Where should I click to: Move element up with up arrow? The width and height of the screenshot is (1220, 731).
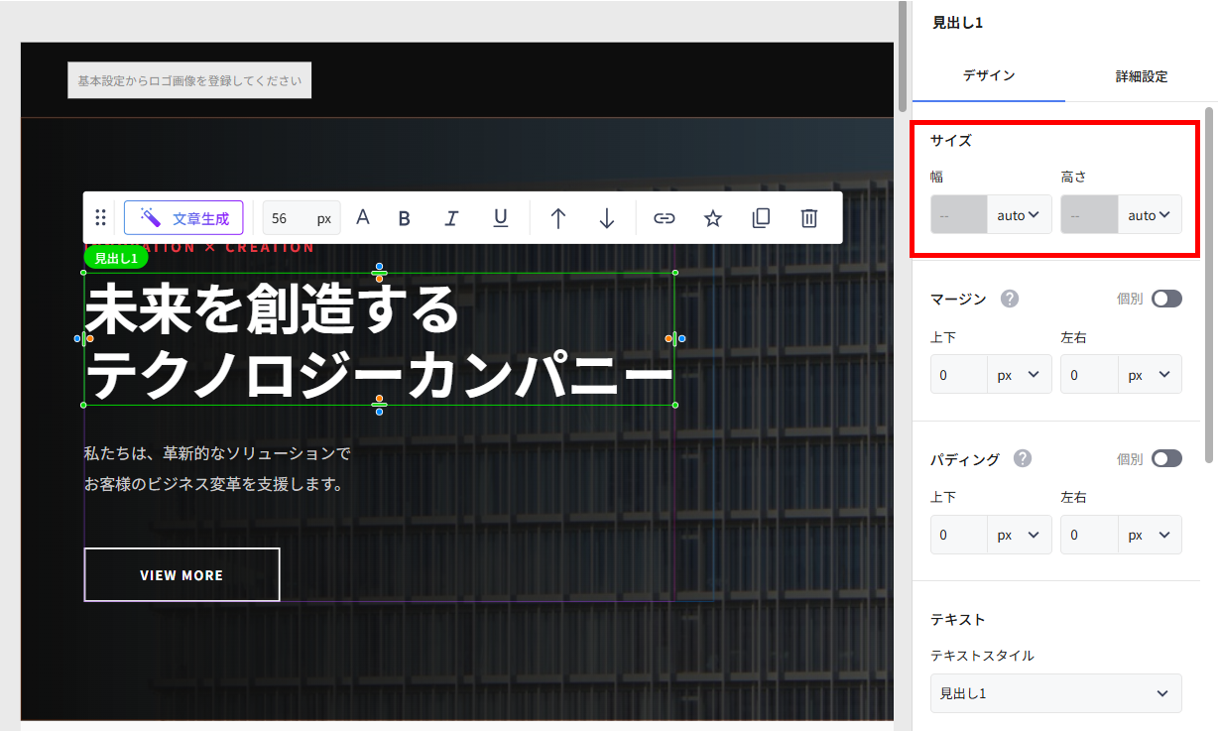pos(558,218)
